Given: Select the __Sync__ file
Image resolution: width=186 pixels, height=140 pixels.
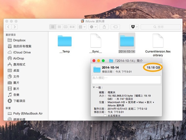Looking at the screenshot, I should pos(95,40).
